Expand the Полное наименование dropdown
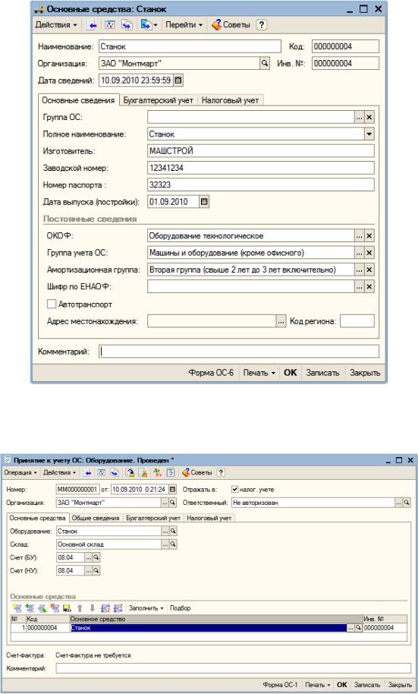418x694 pixels. [x=369, y=134]
